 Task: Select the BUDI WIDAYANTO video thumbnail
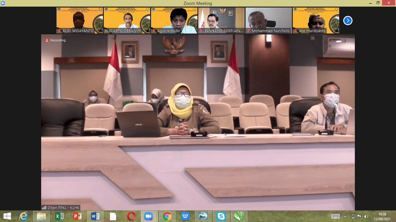pos(79,21)
